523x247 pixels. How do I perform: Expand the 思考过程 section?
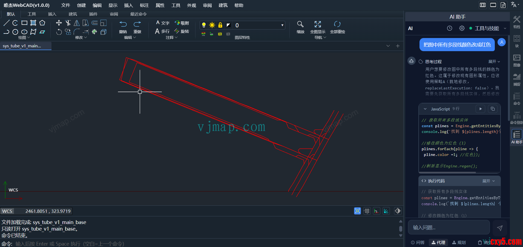click(x=494, y=62)
